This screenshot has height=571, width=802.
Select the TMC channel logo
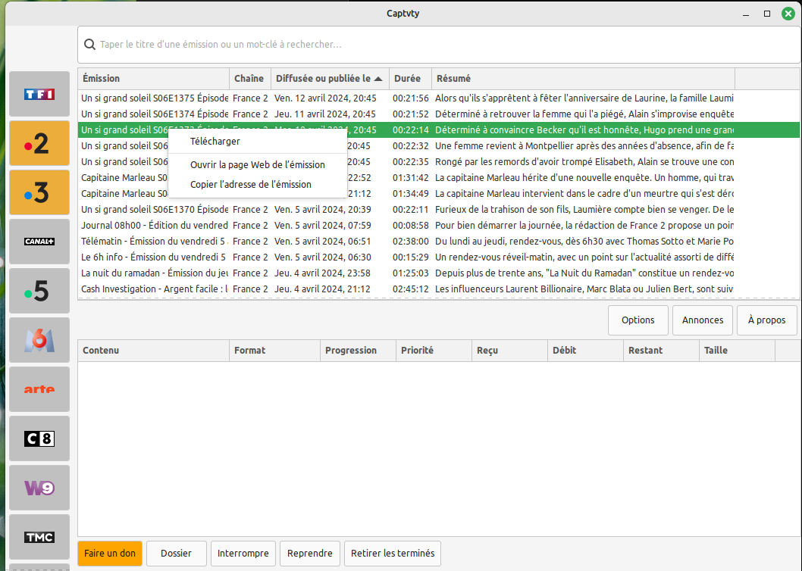pyautogui.click(x=39, y=536)
